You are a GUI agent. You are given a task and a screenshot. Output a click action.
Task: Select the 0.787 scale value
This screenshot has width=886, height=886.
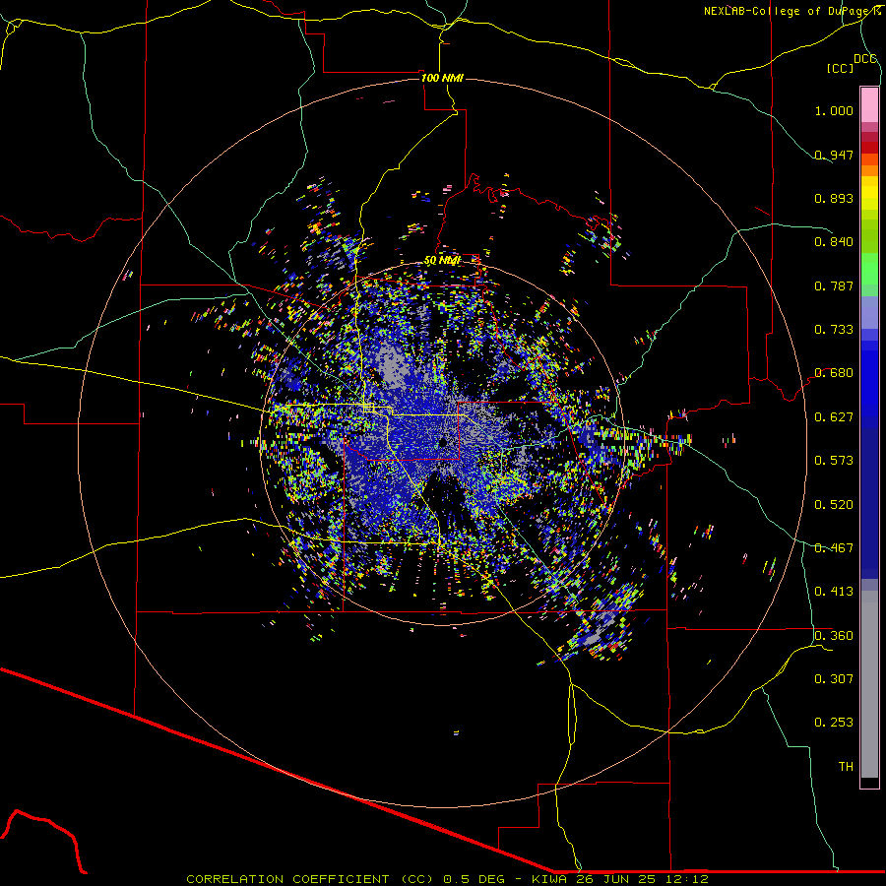coord(834,285)
